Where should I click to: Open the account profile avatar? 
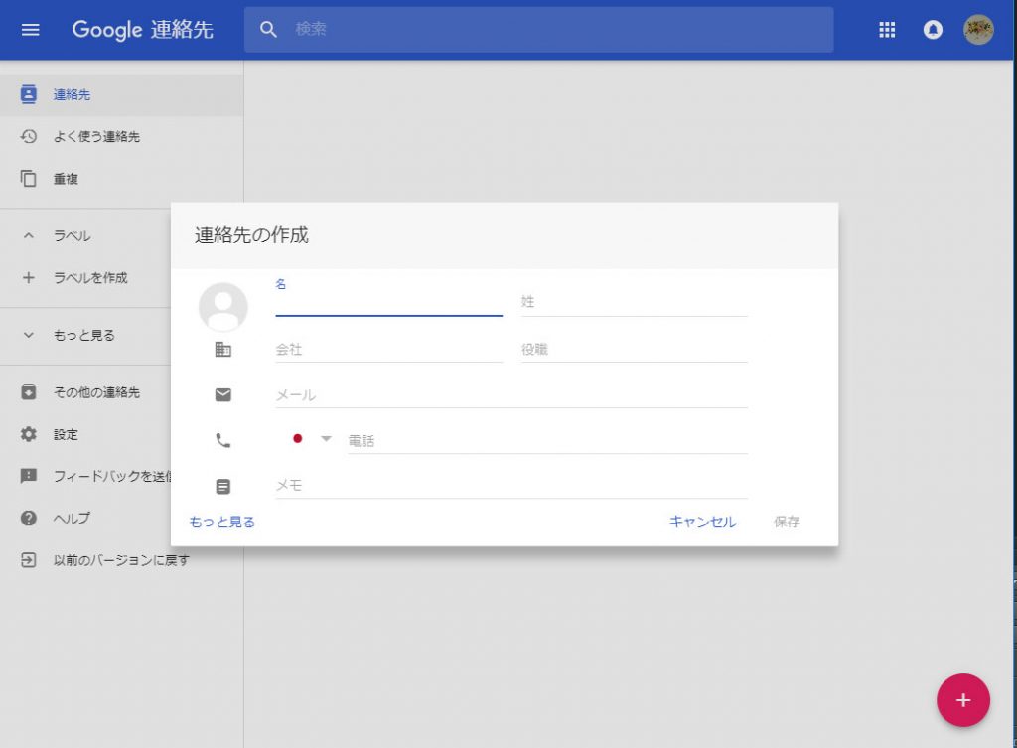(x=978, y=29)
